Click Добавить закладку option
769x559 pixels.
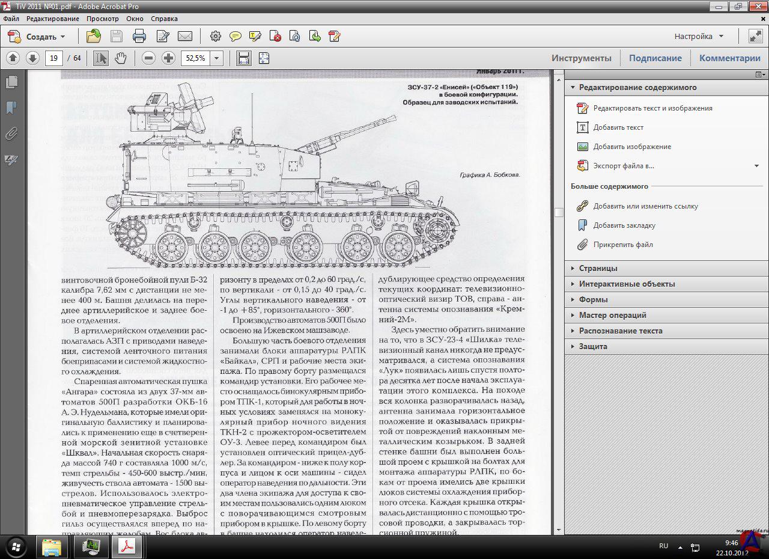[x=624, y=225]
